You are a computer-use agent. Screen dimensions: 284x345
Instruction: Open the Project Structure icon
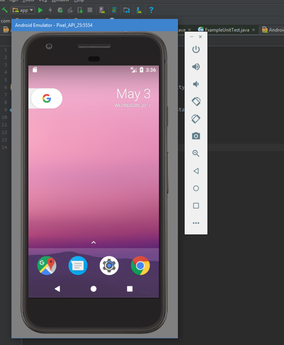tap(126, 10)
